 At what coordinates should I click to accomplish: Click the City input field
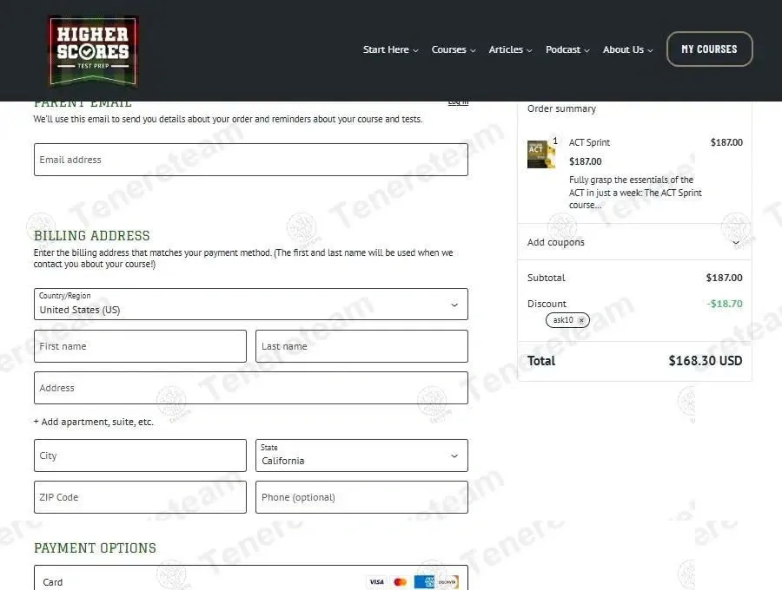tap(140, 455)
